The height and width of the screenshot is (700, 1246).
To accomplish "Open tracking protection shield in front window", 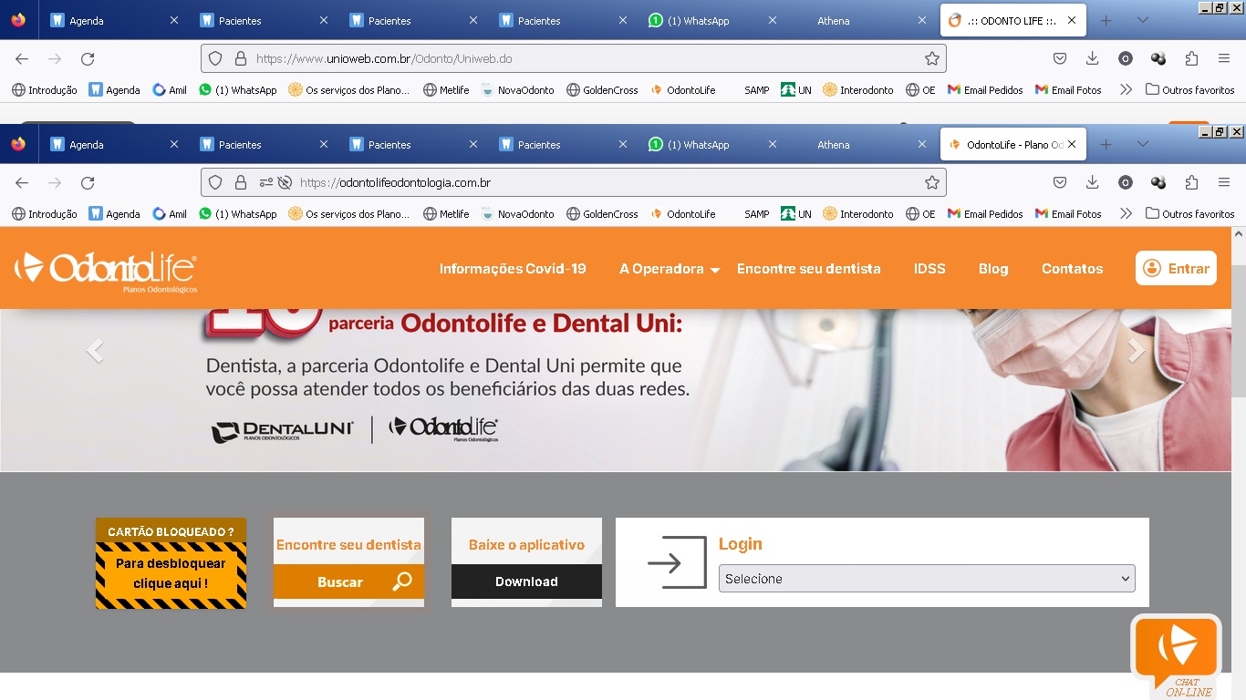I will pyautogui.click(x=215, y=182).
